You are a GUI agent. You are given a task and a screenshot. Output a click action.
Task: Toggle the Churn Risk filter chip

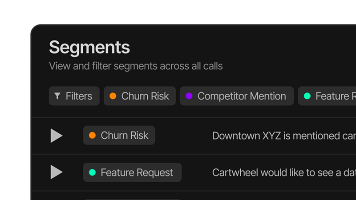click(140, 96)
